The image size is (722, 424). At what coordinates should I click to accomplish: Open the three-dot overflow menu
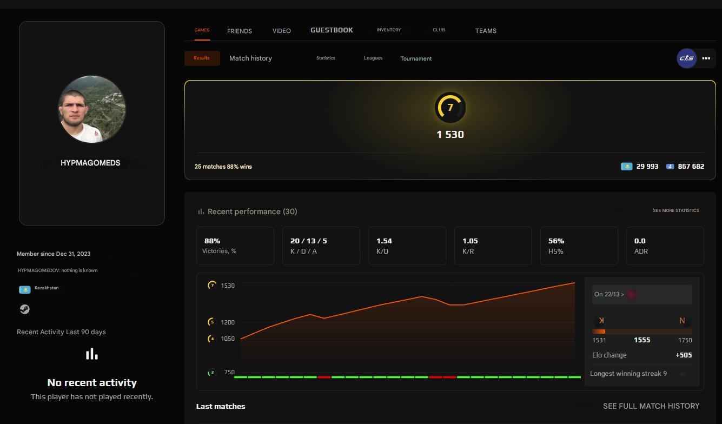tap(706, 58)
